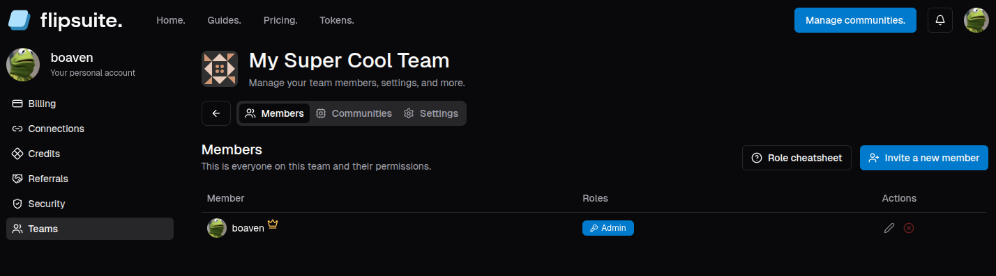Edit boaven's roles with pencil icon
Screen dimensions: 996x276
point(889,228)
